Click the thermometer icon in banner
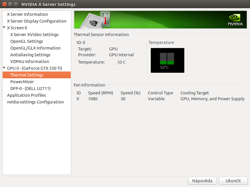 click(x=105, y=19)
